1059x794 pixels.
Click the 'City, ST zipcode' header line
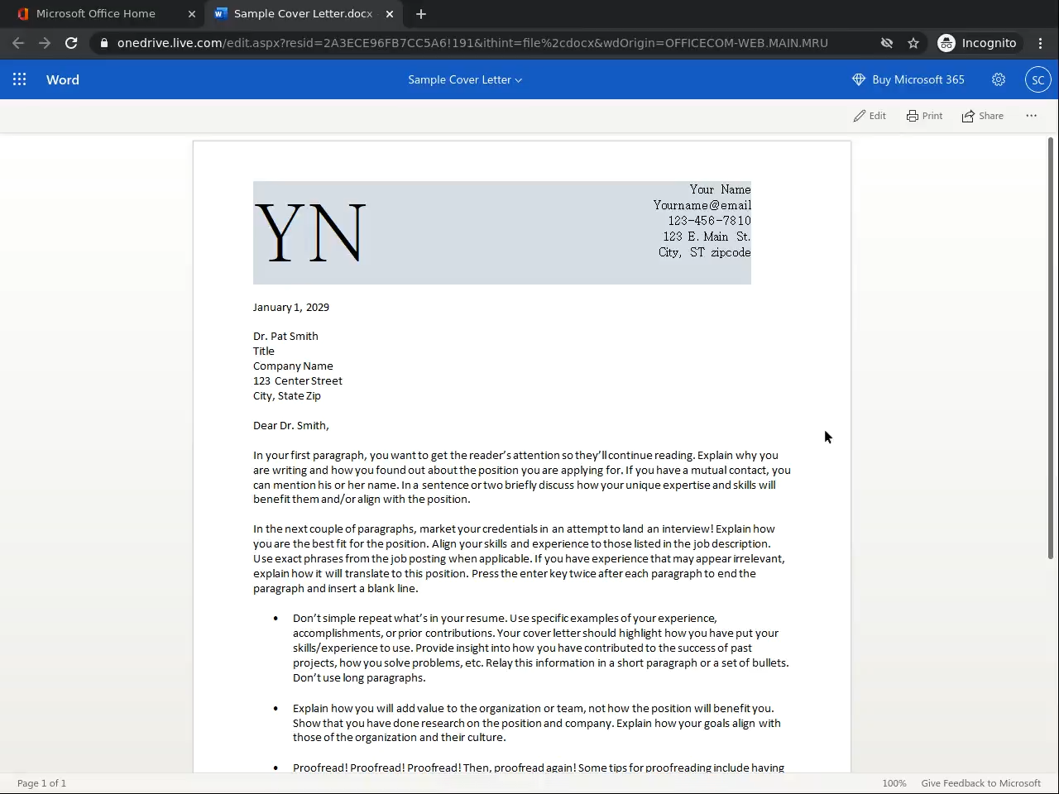705,252
